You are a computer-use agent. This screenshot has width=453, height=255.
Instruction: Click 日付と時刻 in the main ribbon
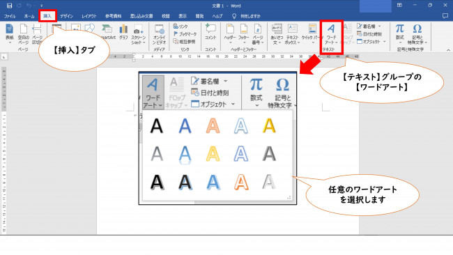[x=369, y=34]
